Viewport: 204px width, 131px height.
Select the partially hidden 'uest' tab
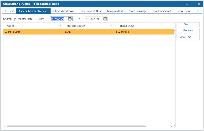click(x=11, y=11)
